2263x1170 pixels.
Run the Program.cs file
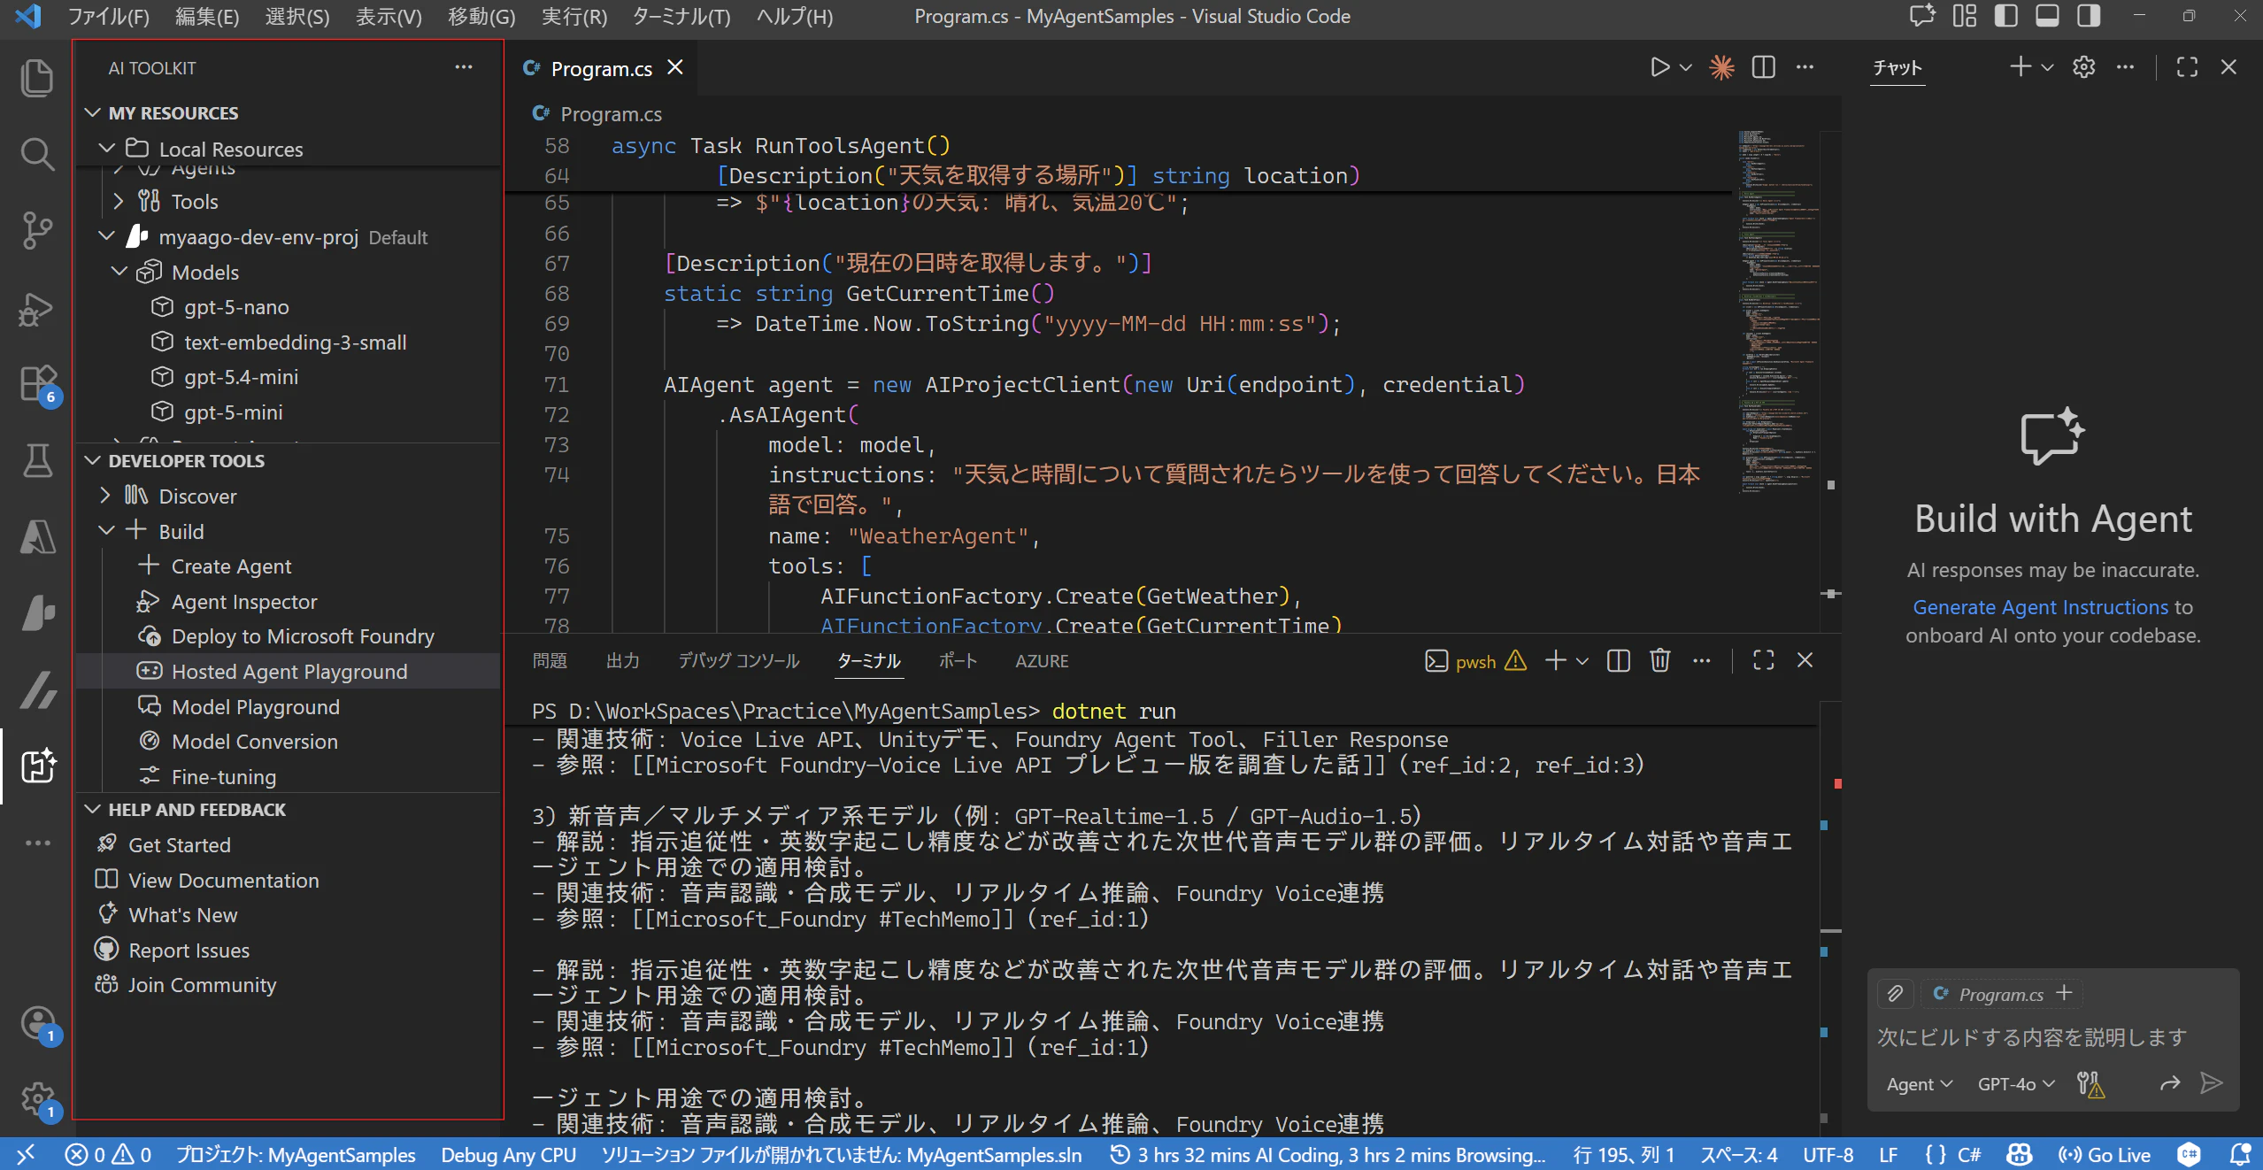[1659, 67]
